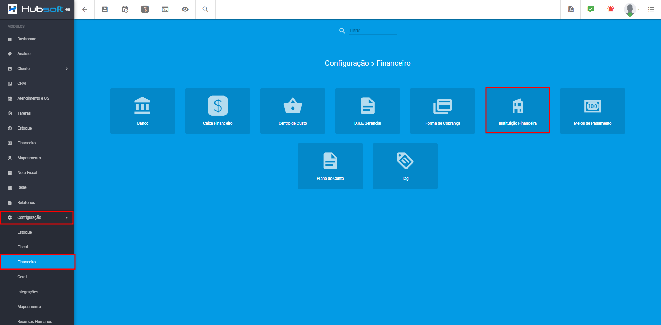Open the PDF document icon
Viewport: 661px width, 325px height.
[571, 9]
